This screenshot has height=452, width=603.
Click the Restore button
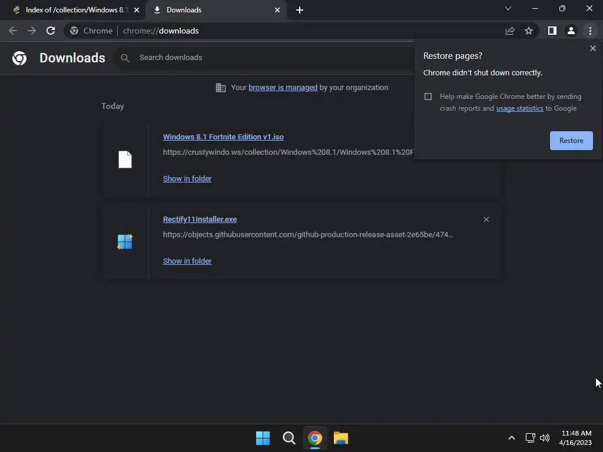pos(571,141)
